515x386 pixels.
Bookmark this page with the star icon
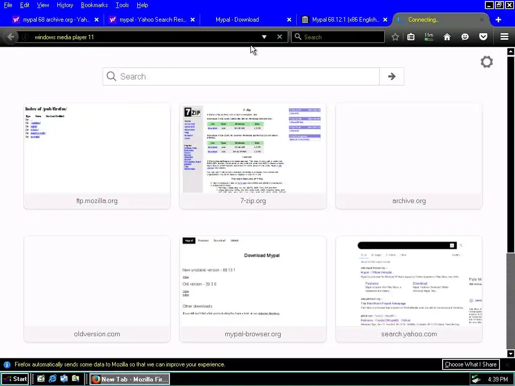[x=395, y=37]
